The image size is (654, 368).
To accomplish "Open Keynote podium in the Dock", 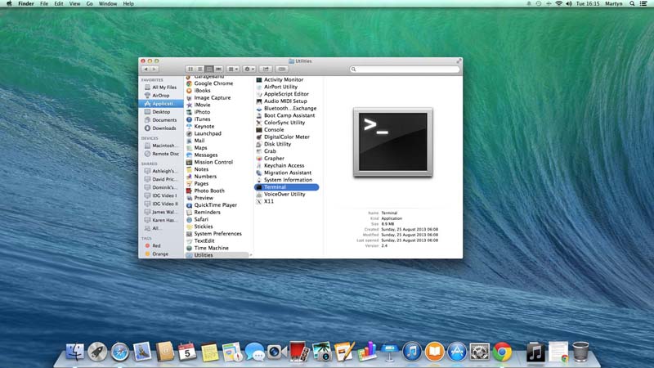I will click(x=389, y=352).
